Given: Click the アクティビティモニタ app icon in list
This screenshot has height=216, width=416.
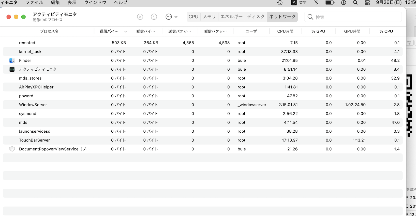Looking at the screenshot, I should point(12,69).
